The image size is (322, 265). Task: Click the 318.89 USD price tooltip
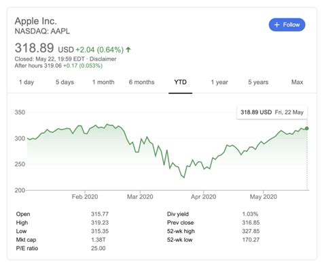(272, 112)
